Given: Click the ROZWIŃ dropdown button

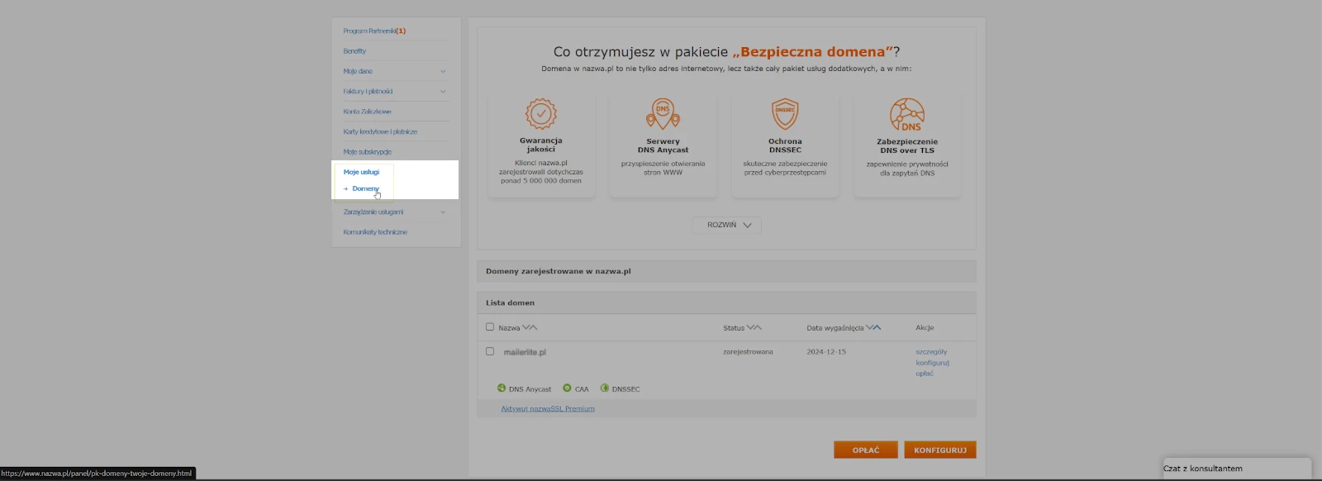Looking at the screenshot, I should (727, 225).
